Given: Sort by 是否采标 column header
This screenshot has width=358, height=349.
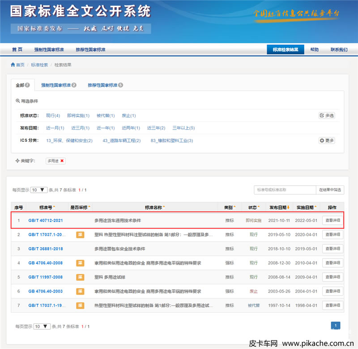Looking at the screenshot, I should click(x=81, y=208).
